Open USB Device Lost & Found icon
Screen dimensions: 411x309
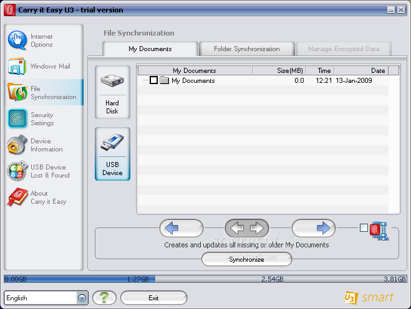17,171
